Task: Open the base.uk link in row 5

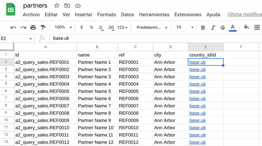Action: click(x=198, y=84)
